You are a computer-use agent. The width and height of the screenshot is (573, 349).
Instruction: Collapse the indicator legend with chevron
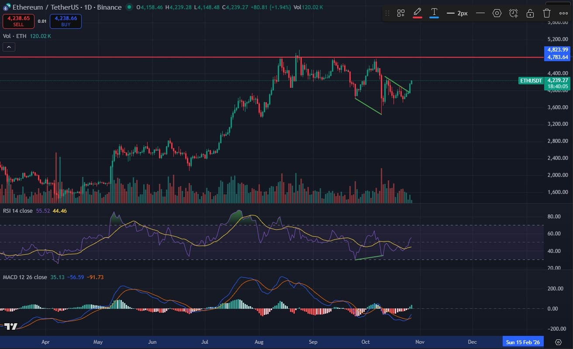click(9, 47)
